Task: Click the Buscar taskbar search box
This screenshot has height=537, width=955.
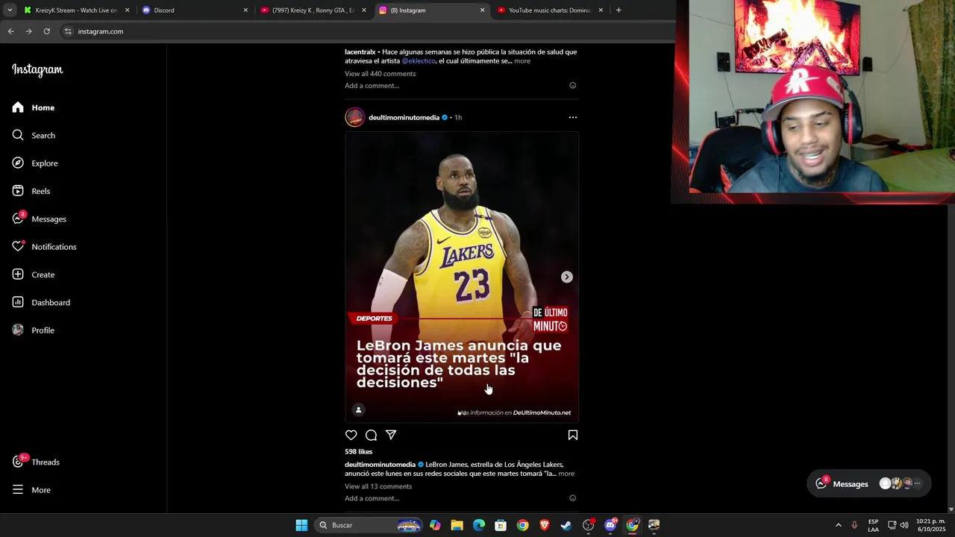Action: tap(368, 525)
